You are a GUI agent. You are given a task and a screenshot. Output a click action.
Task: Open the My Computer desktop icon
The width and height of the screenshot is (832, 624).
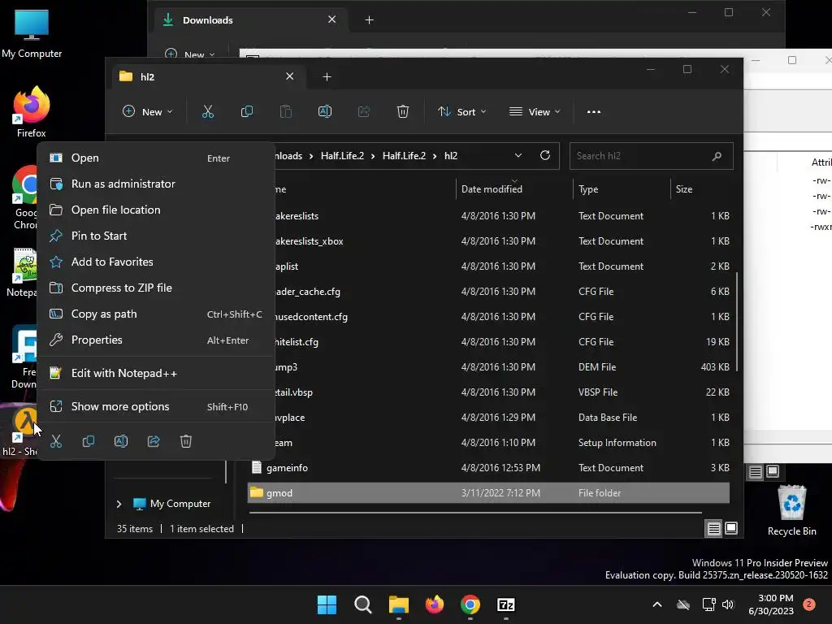32,33
